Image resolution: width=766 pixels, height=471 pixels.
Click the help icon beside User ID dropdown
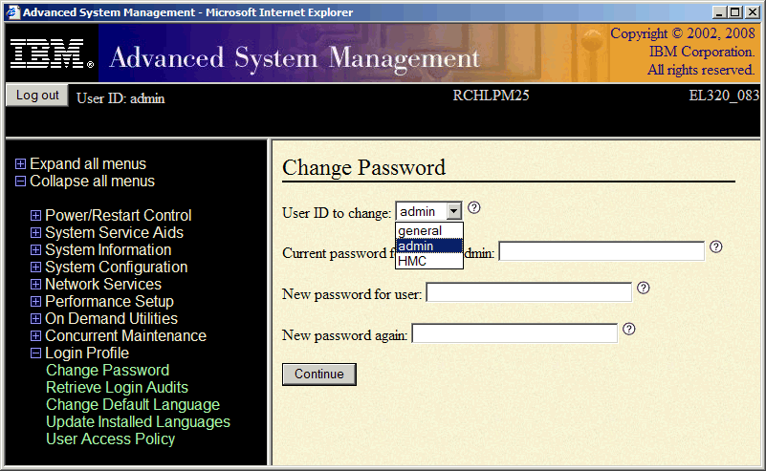click(474, 208)
